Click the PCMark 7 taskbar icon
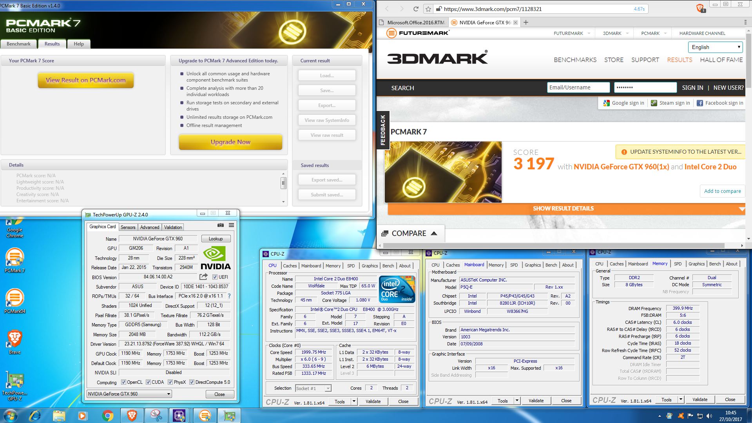The image size is (752, 423). (x=205, y=415)
